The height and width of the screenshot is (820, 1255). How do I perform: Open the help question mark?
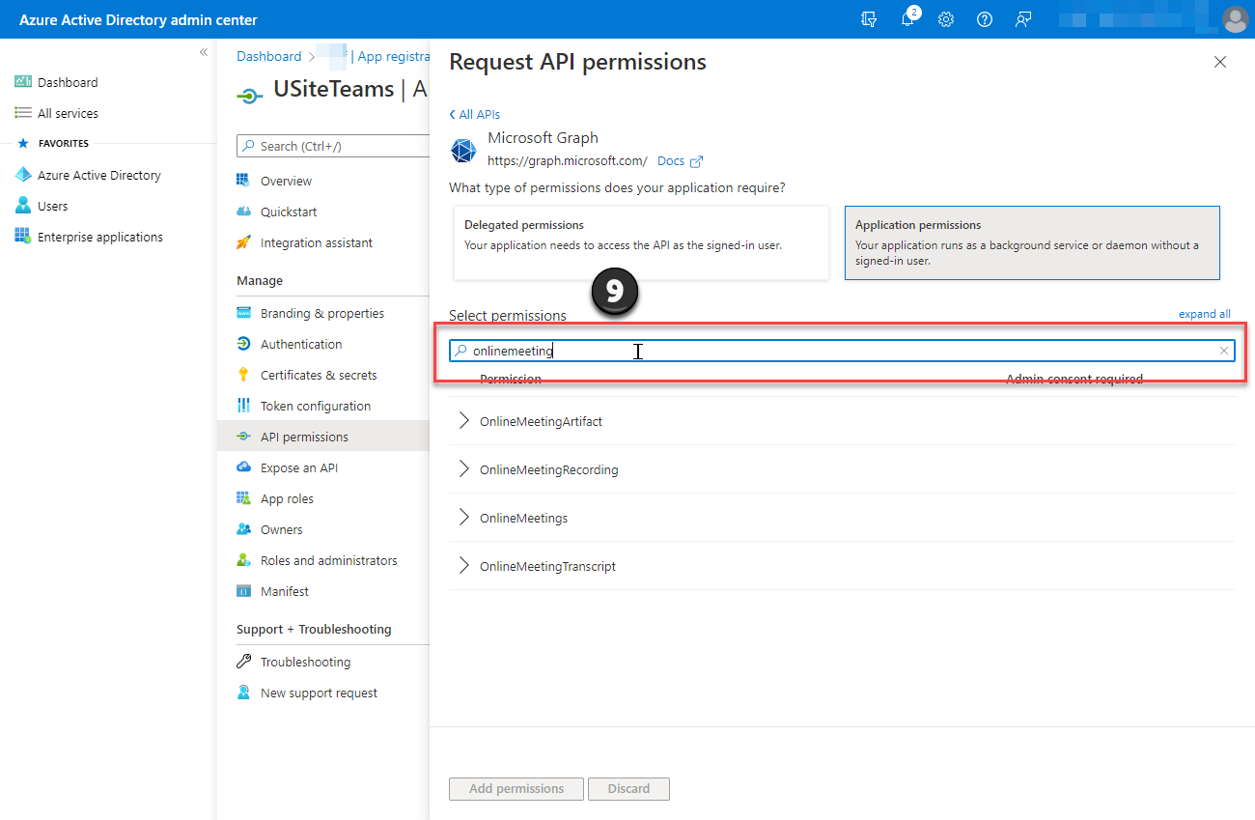click(985, 19)
